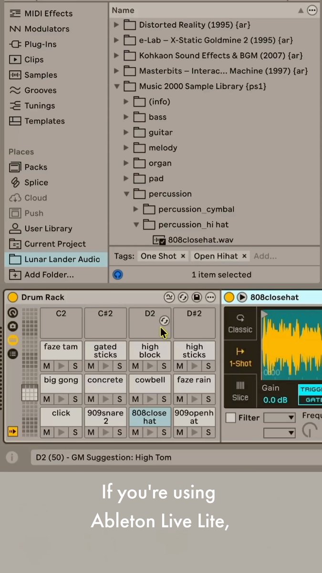Toggle the headphone preview button
This screenshot has height=573, width=322.
[x=118, y=275]
